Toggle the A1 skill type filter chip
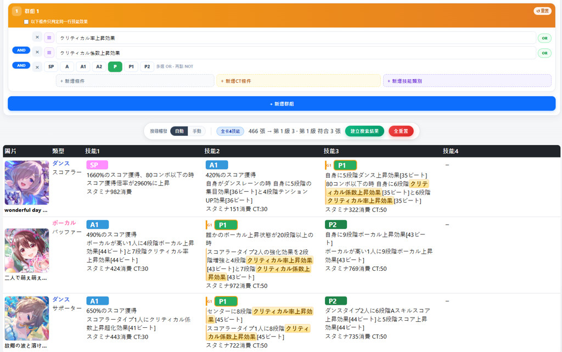Screen dimensions: 562x352 click(x=83, y=66)
